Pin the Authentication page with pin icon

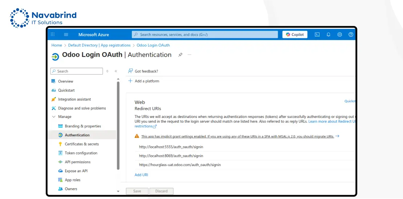[x=180, y=55]
